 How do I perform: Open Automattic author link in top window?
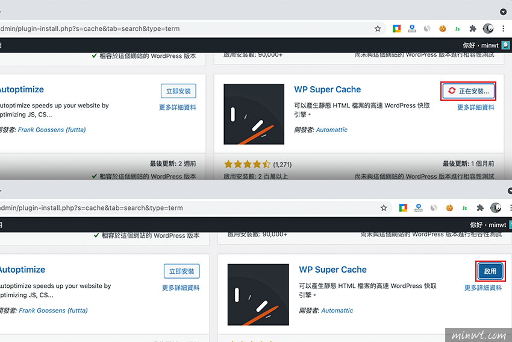331,130
